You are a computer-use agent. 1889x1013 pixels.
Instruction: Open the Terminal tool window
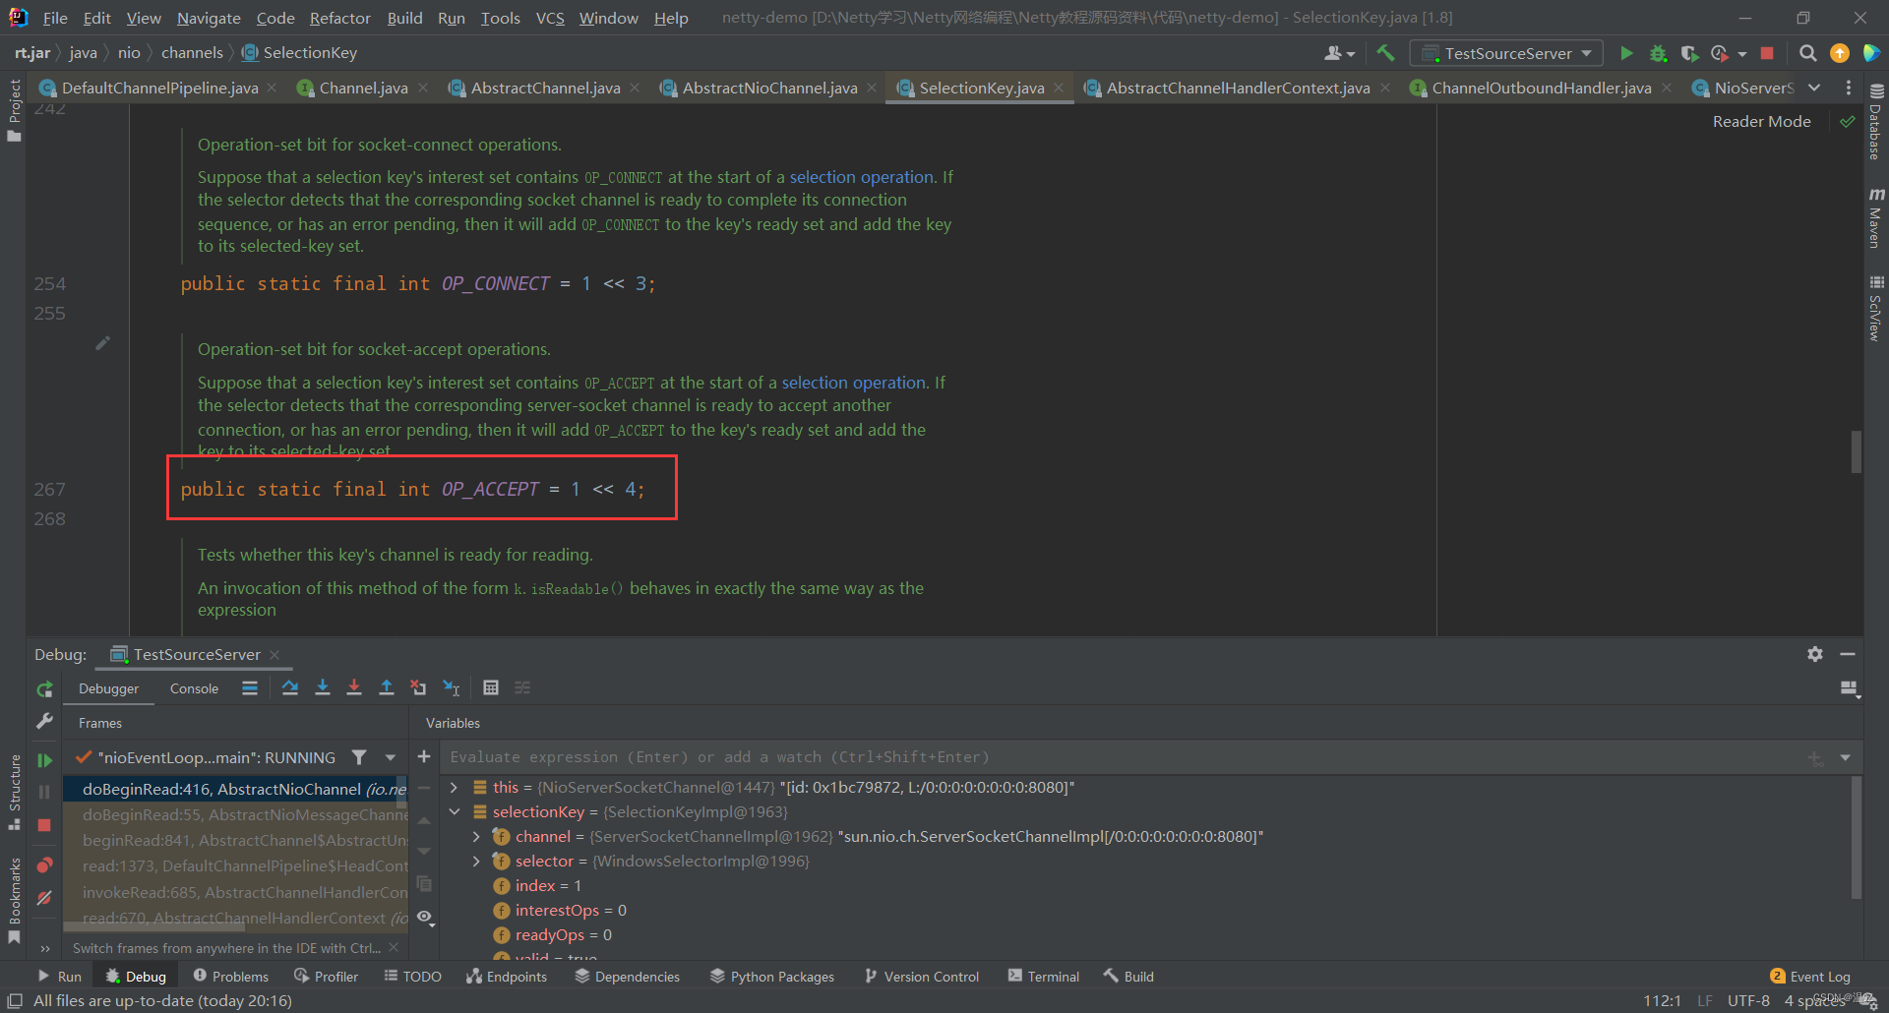point(1044,976)
